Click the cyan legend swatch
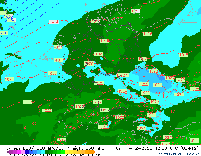Screen dimensions: 201x156 click(x=43, y=152)
